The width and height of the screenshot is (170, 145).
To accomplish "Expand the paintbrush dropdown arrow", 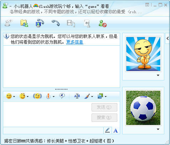I will (92, 96).
